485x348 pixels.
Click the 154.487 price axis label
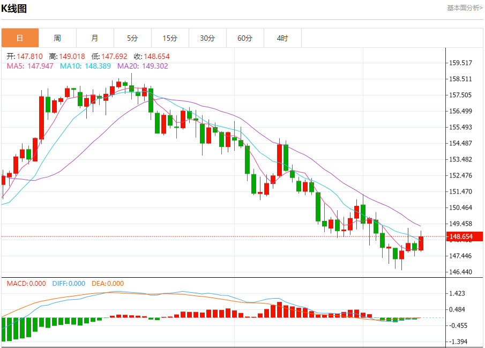pos(460,143)
